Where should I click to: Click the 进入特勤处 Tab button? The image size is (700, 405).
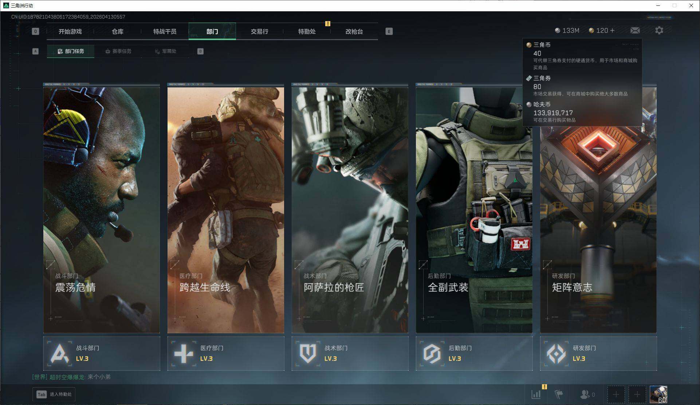54,394
